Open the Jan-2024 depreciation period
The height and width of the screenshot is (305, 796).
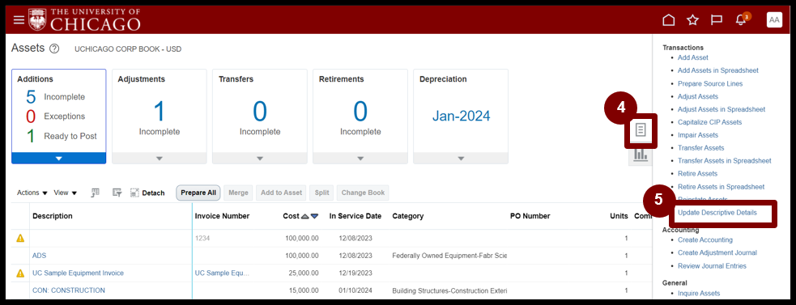coord(461,116)
